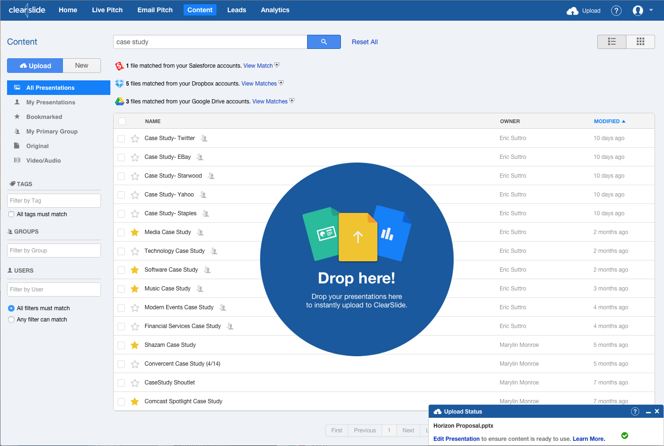The height and width of the screenshot is (446, 664).
Task: Click the Filter by Tag input field
Action: coord(54,201)
